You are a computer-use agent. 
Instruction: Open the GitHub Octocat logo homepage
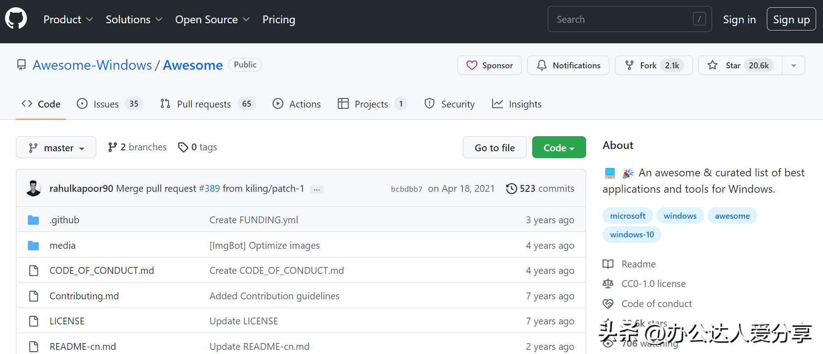pos(16,19)
